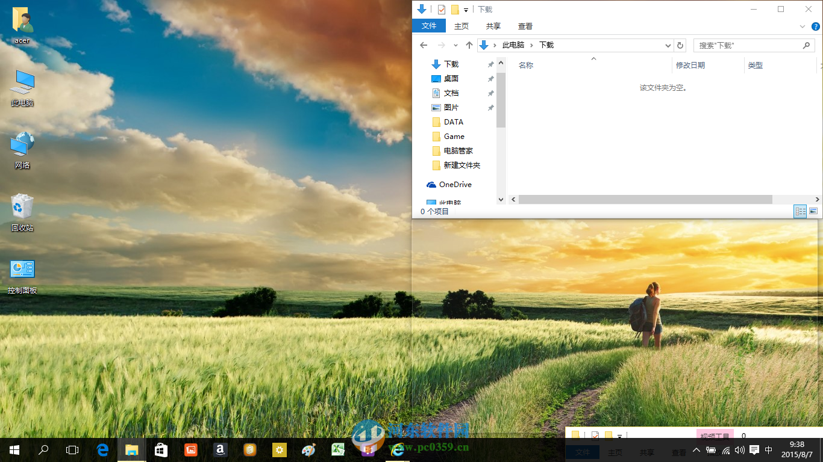Image resolution: width=823 pixels, height=462 pixels.
Task: Switch to the 查看 ribbon tab
Action: [x=525, y=26]
